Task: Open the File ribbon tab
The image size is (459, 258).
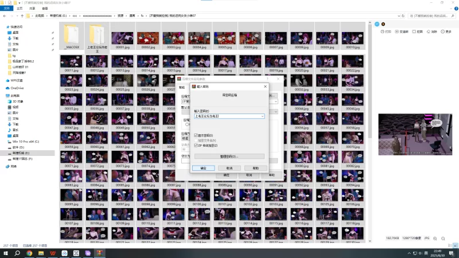Action: 6,9
